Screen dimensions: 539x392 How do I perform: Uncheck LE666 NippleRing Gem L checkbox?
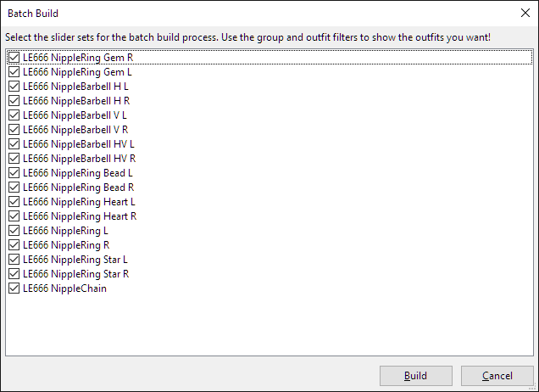tap(14, 72)
